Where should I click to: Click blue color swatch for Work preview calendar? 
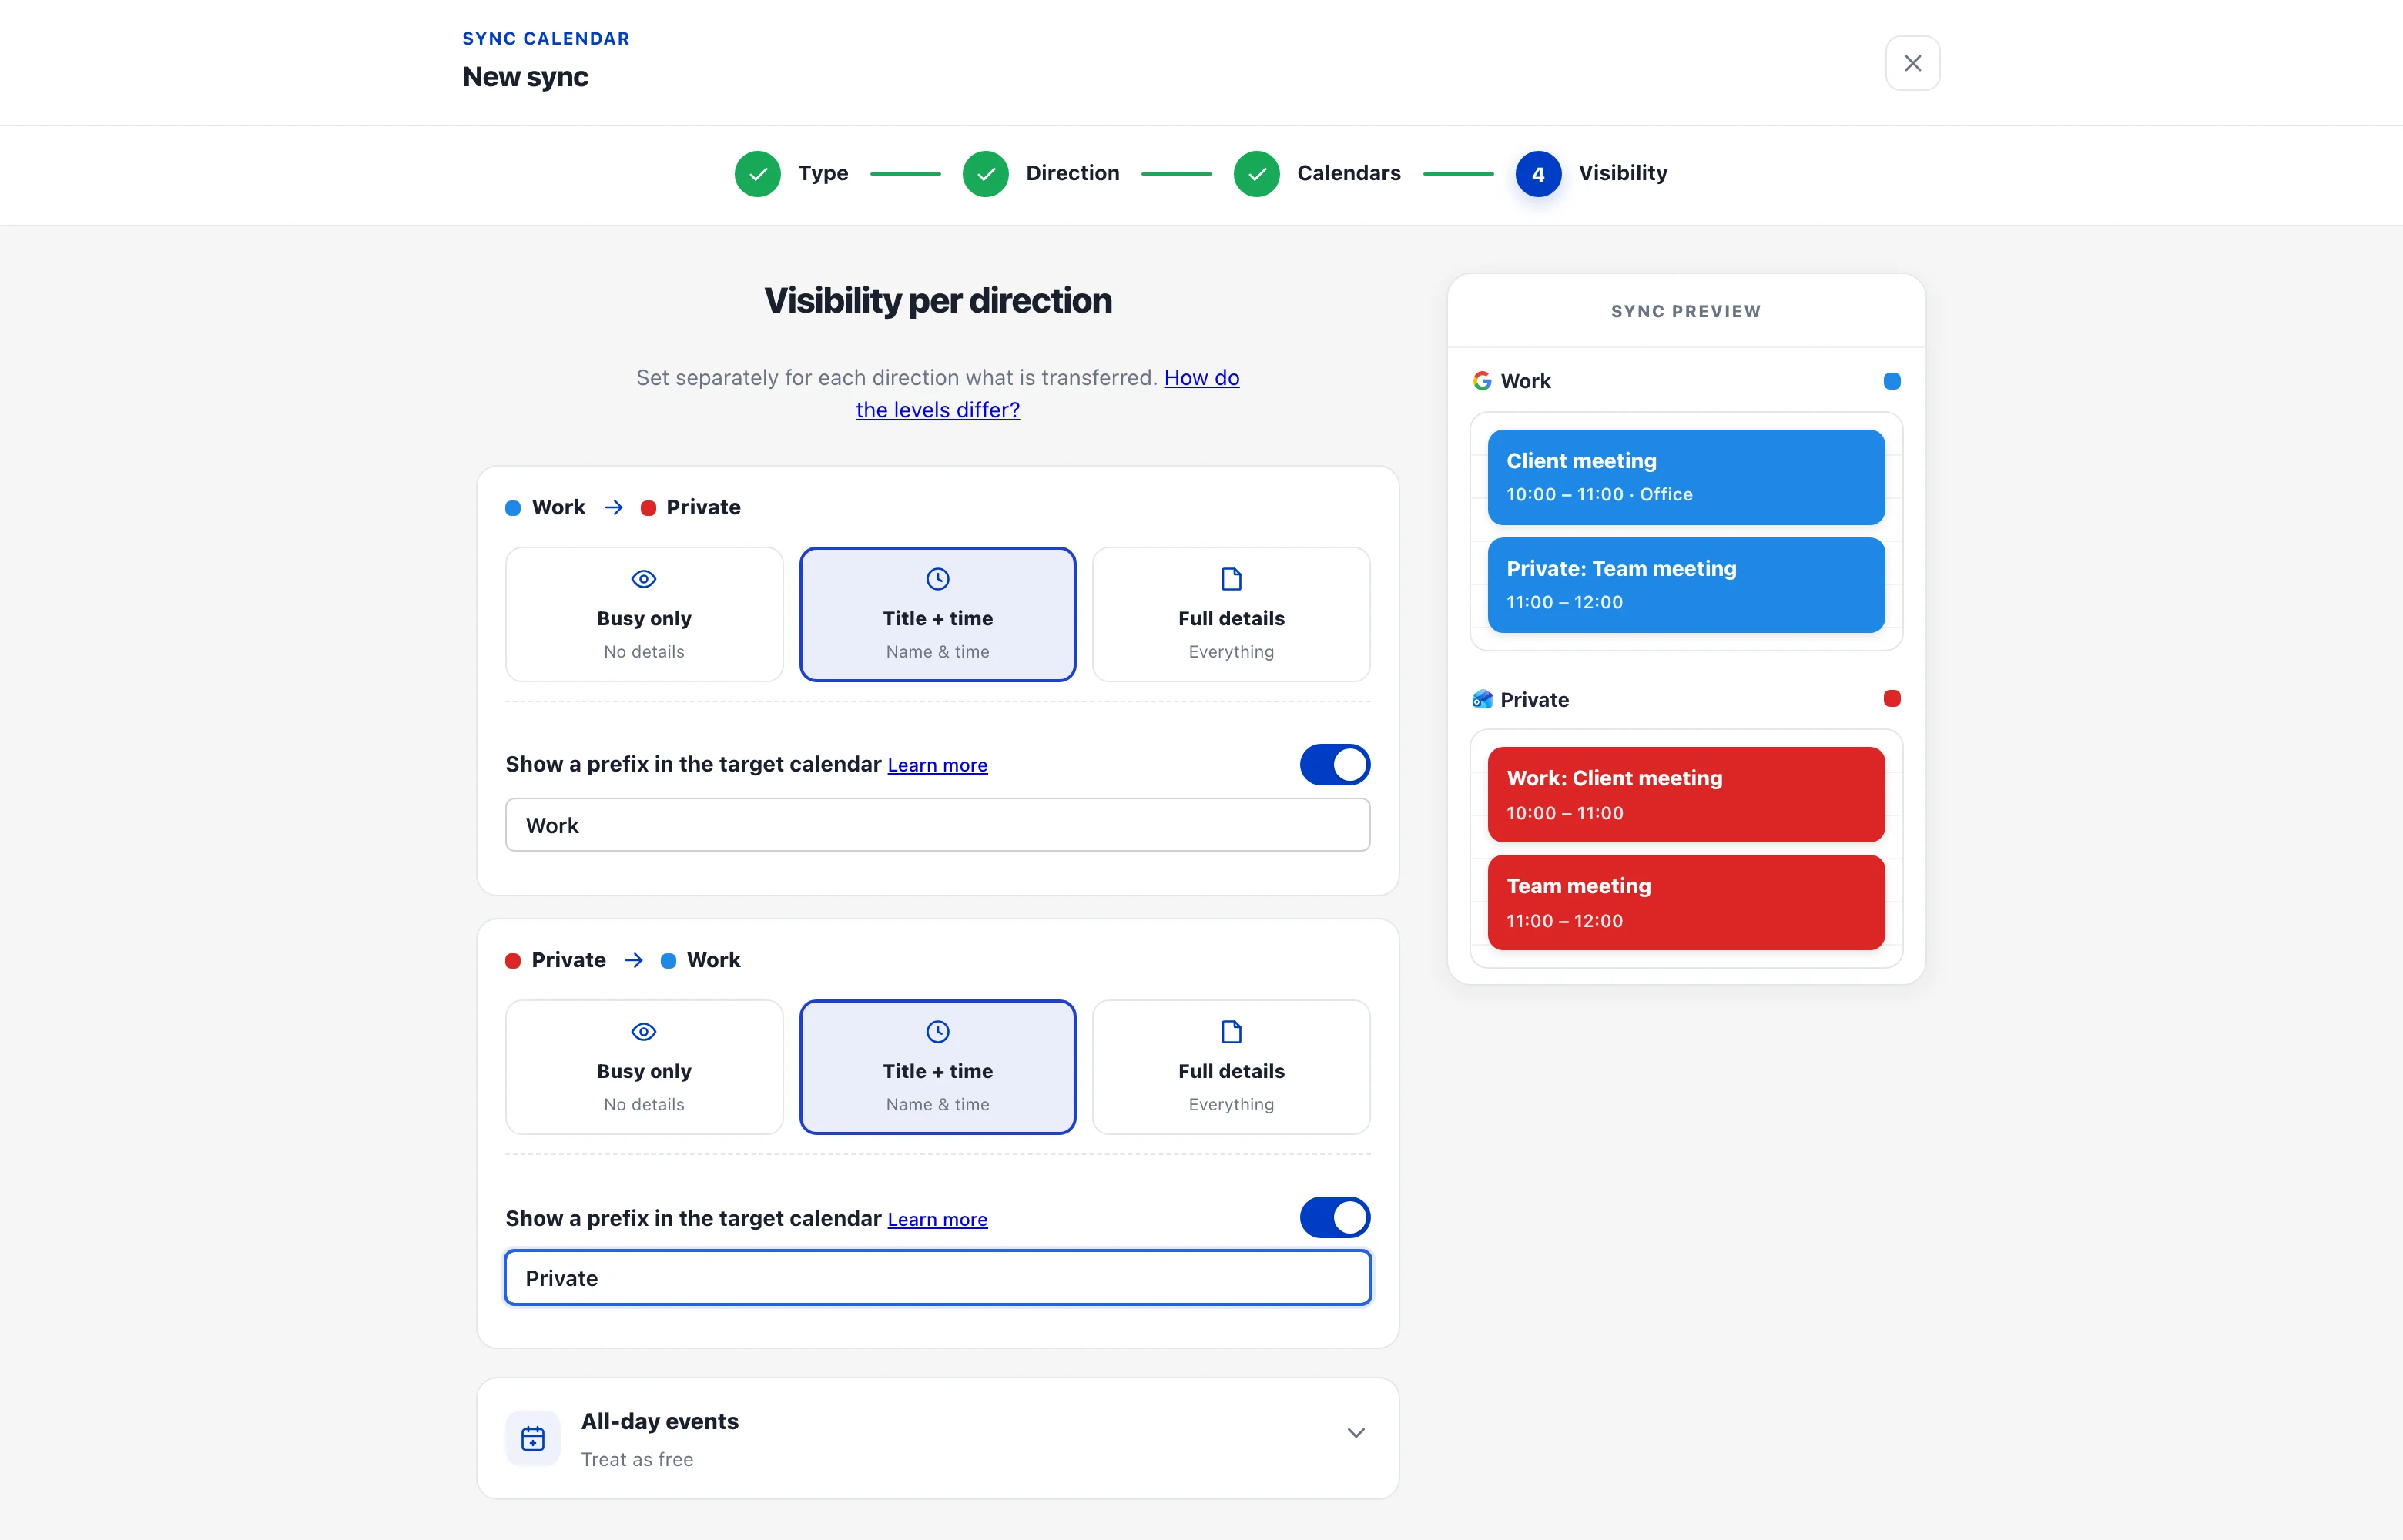click(1891, 381)
